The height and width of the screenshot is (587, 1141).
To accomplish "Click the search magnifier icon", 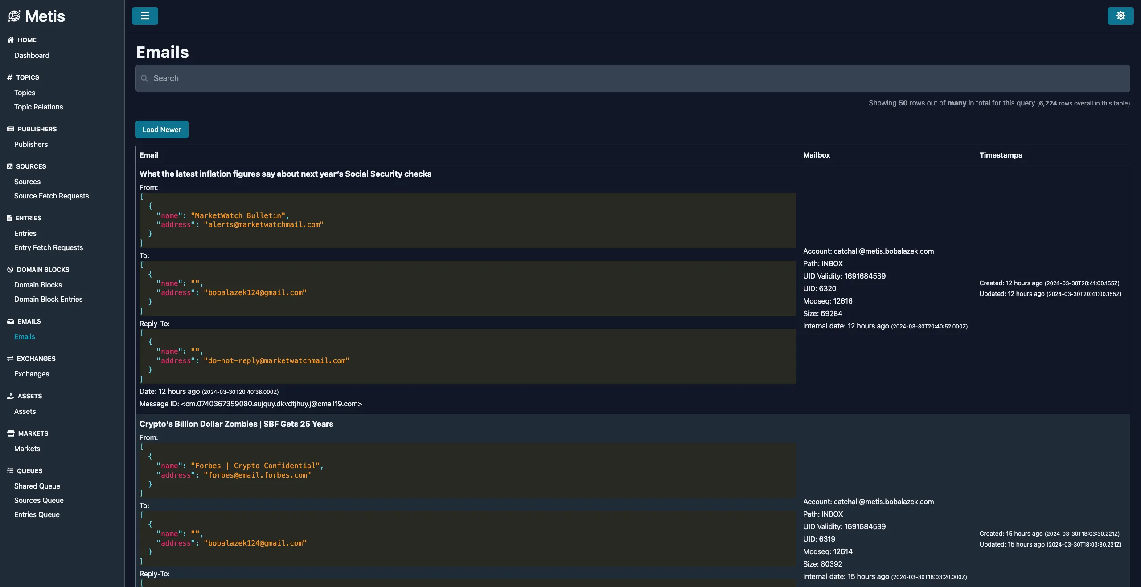I will (x=144, y=78).
